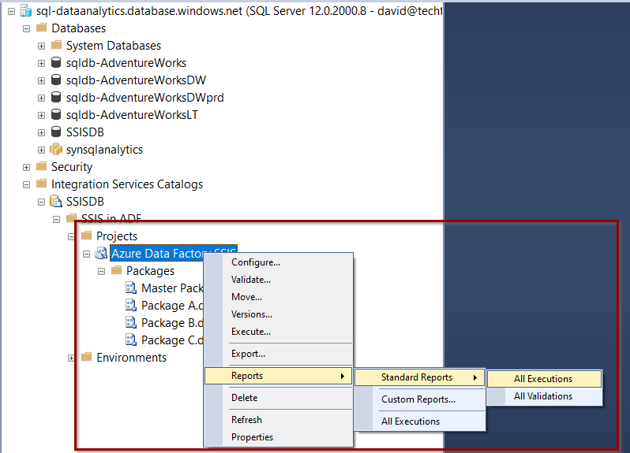Collapse the SSIS in ADF folder node
The height and width of the screenshot is (453, 630).
[57, 219]
